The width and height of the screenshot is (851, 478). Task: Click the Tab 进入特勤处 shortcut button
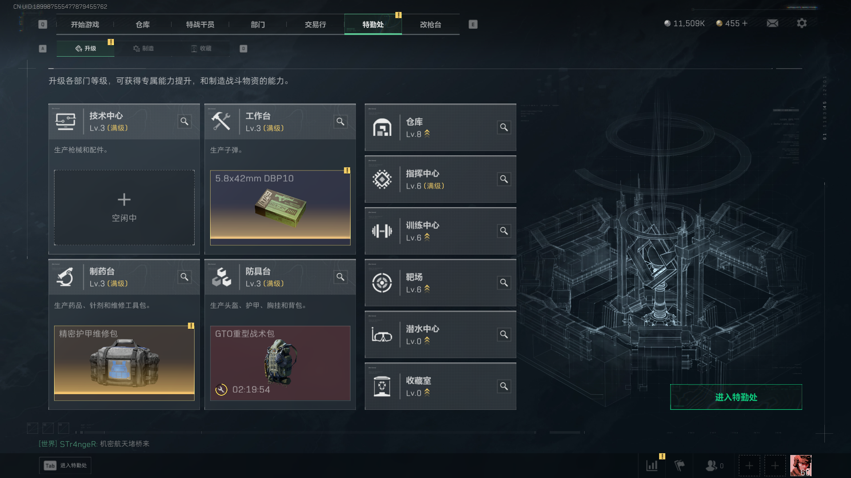pos(65,465)
